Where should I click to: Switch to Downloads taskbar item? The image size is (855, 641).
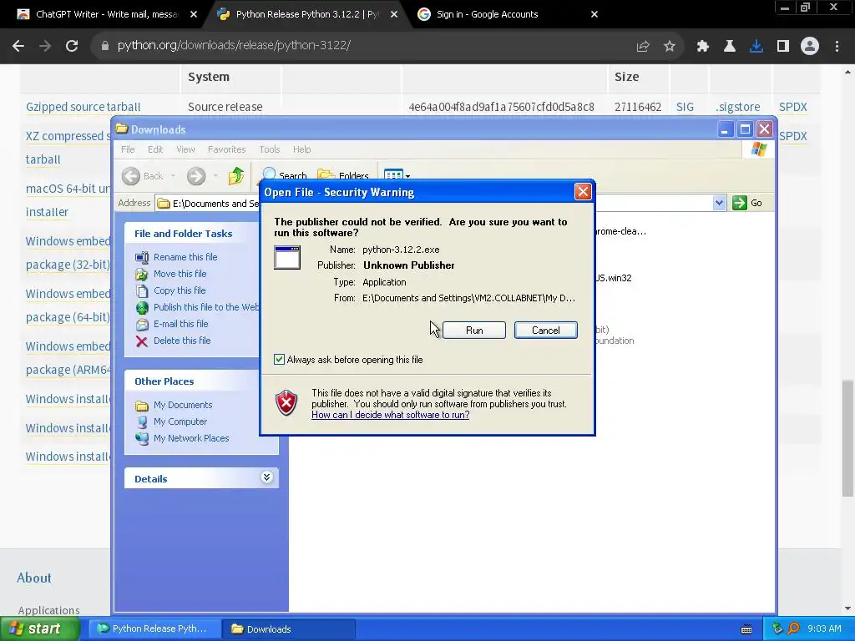click(289, 629)
